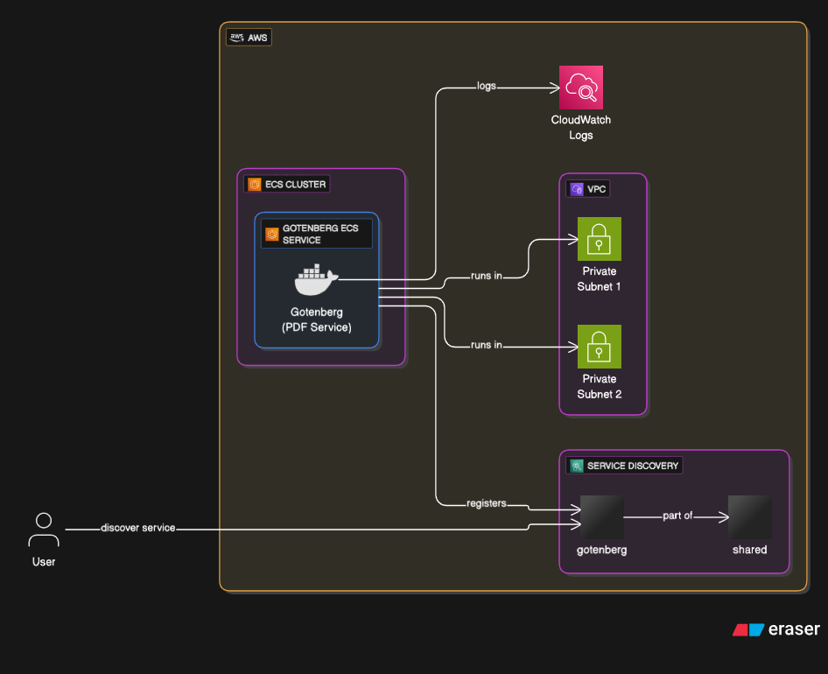Image resolution: width=828 pixels, height=674 pixels.
Task: Click the User person icon
Action: pyautogui.click(x=44, y=530)
